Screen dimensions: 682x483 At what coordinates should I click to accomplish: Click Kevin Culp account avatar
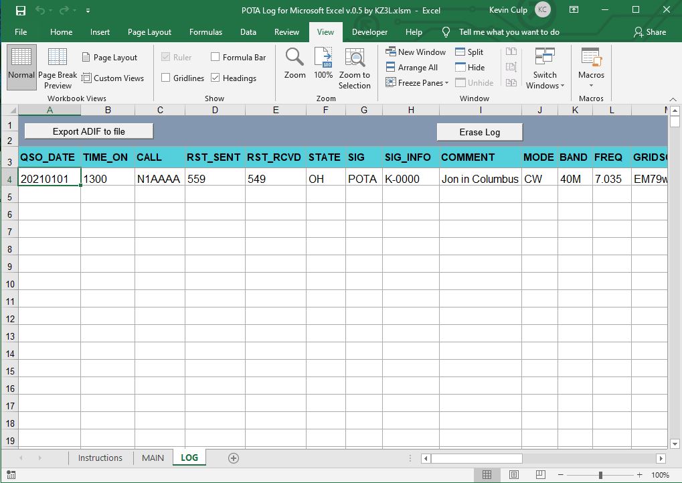pos(542,10)
